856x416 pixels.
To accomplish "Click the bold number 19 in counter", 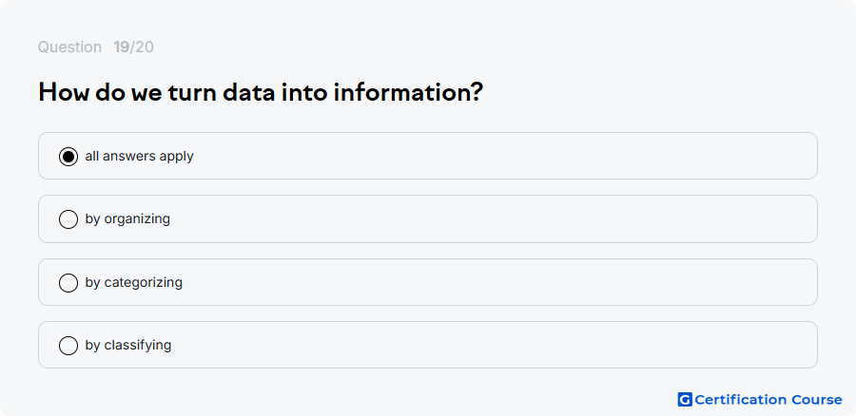I will point(121,47).
